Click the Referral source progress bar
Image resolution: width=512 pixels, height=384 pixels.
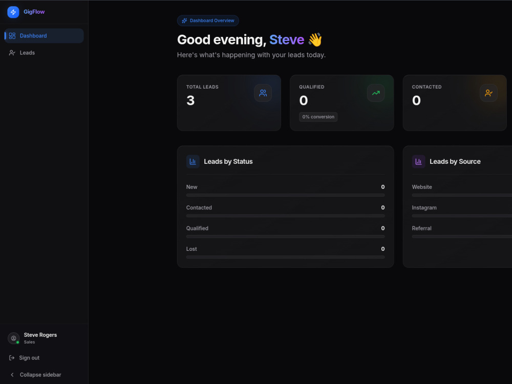(x=462, y=237)
